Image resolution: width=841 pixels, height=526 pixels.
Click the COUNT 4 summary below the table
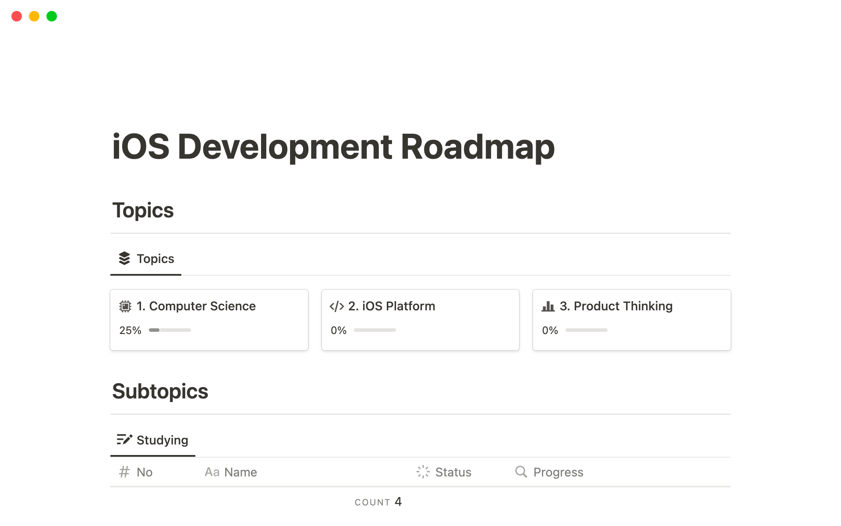point(378,502)
